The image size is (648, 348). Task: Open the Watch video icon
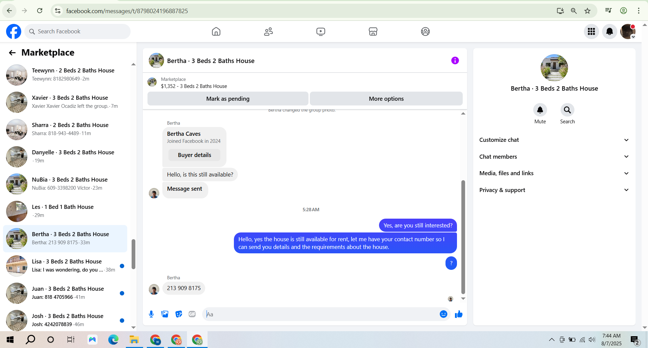321,31
